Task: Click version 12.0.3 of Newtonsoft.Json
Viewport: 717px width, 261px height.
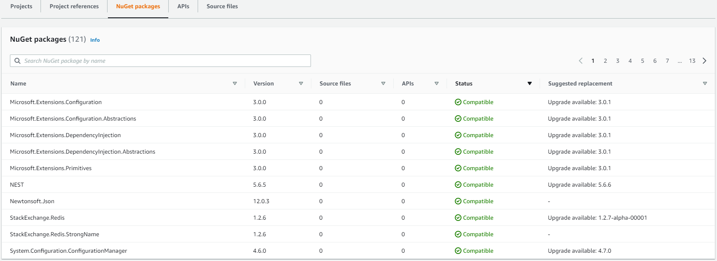Action: pyautogui.click(x=261, y=201)
